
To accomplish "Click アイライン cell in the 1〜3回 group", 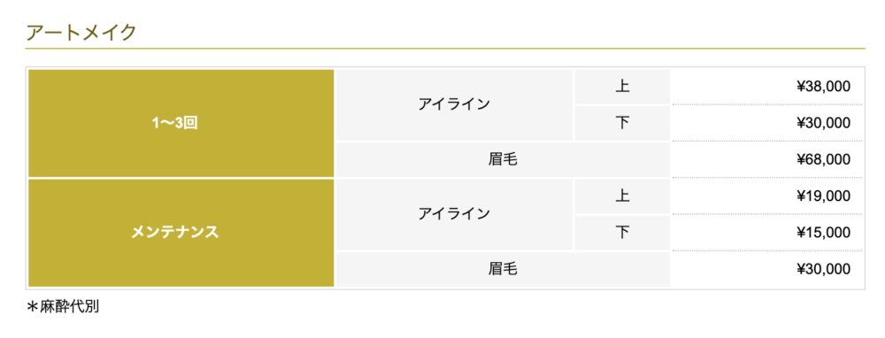I will [x=454, y=105].
